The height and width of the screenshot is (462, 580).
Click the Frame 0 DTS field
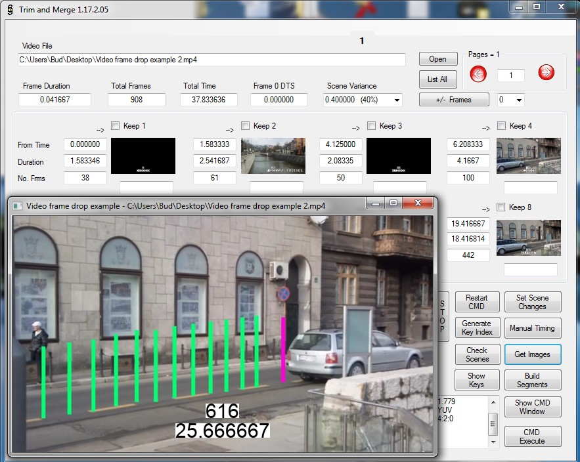click(x=279, y=100)
